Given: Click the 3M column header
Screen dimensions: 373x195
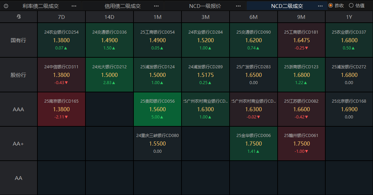Looking at the screenshot, I should click(206, 17).
